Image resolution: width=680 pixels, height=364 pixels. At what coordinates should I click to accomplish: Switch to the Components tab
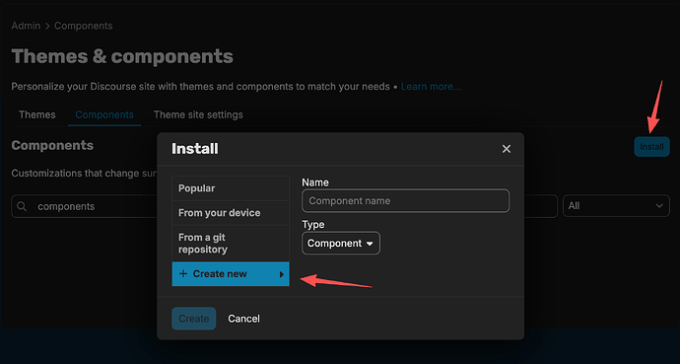104,115
